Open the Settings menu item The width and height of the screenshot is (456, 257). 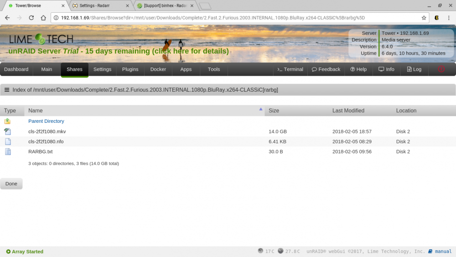point(102,69)
